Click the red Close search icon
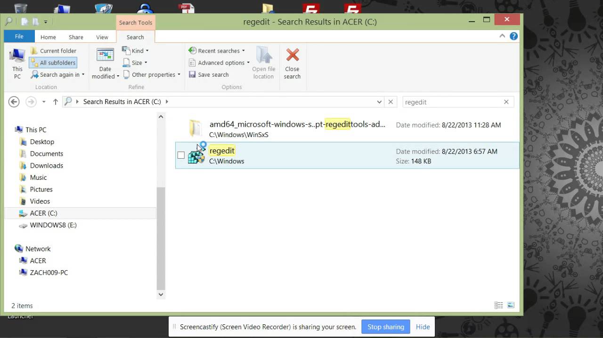The image size is (603, 338). [x=293, y=55]
